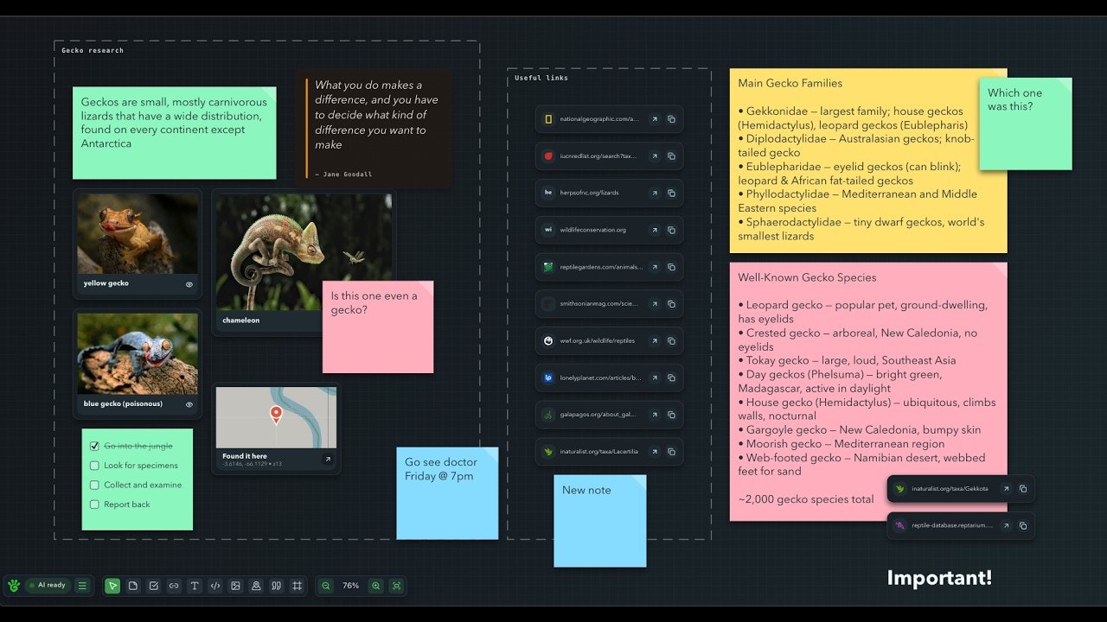This screenshot has width=1107, height=622.
Task: Click the 76% zoom level value
Action: pos(350,586)
